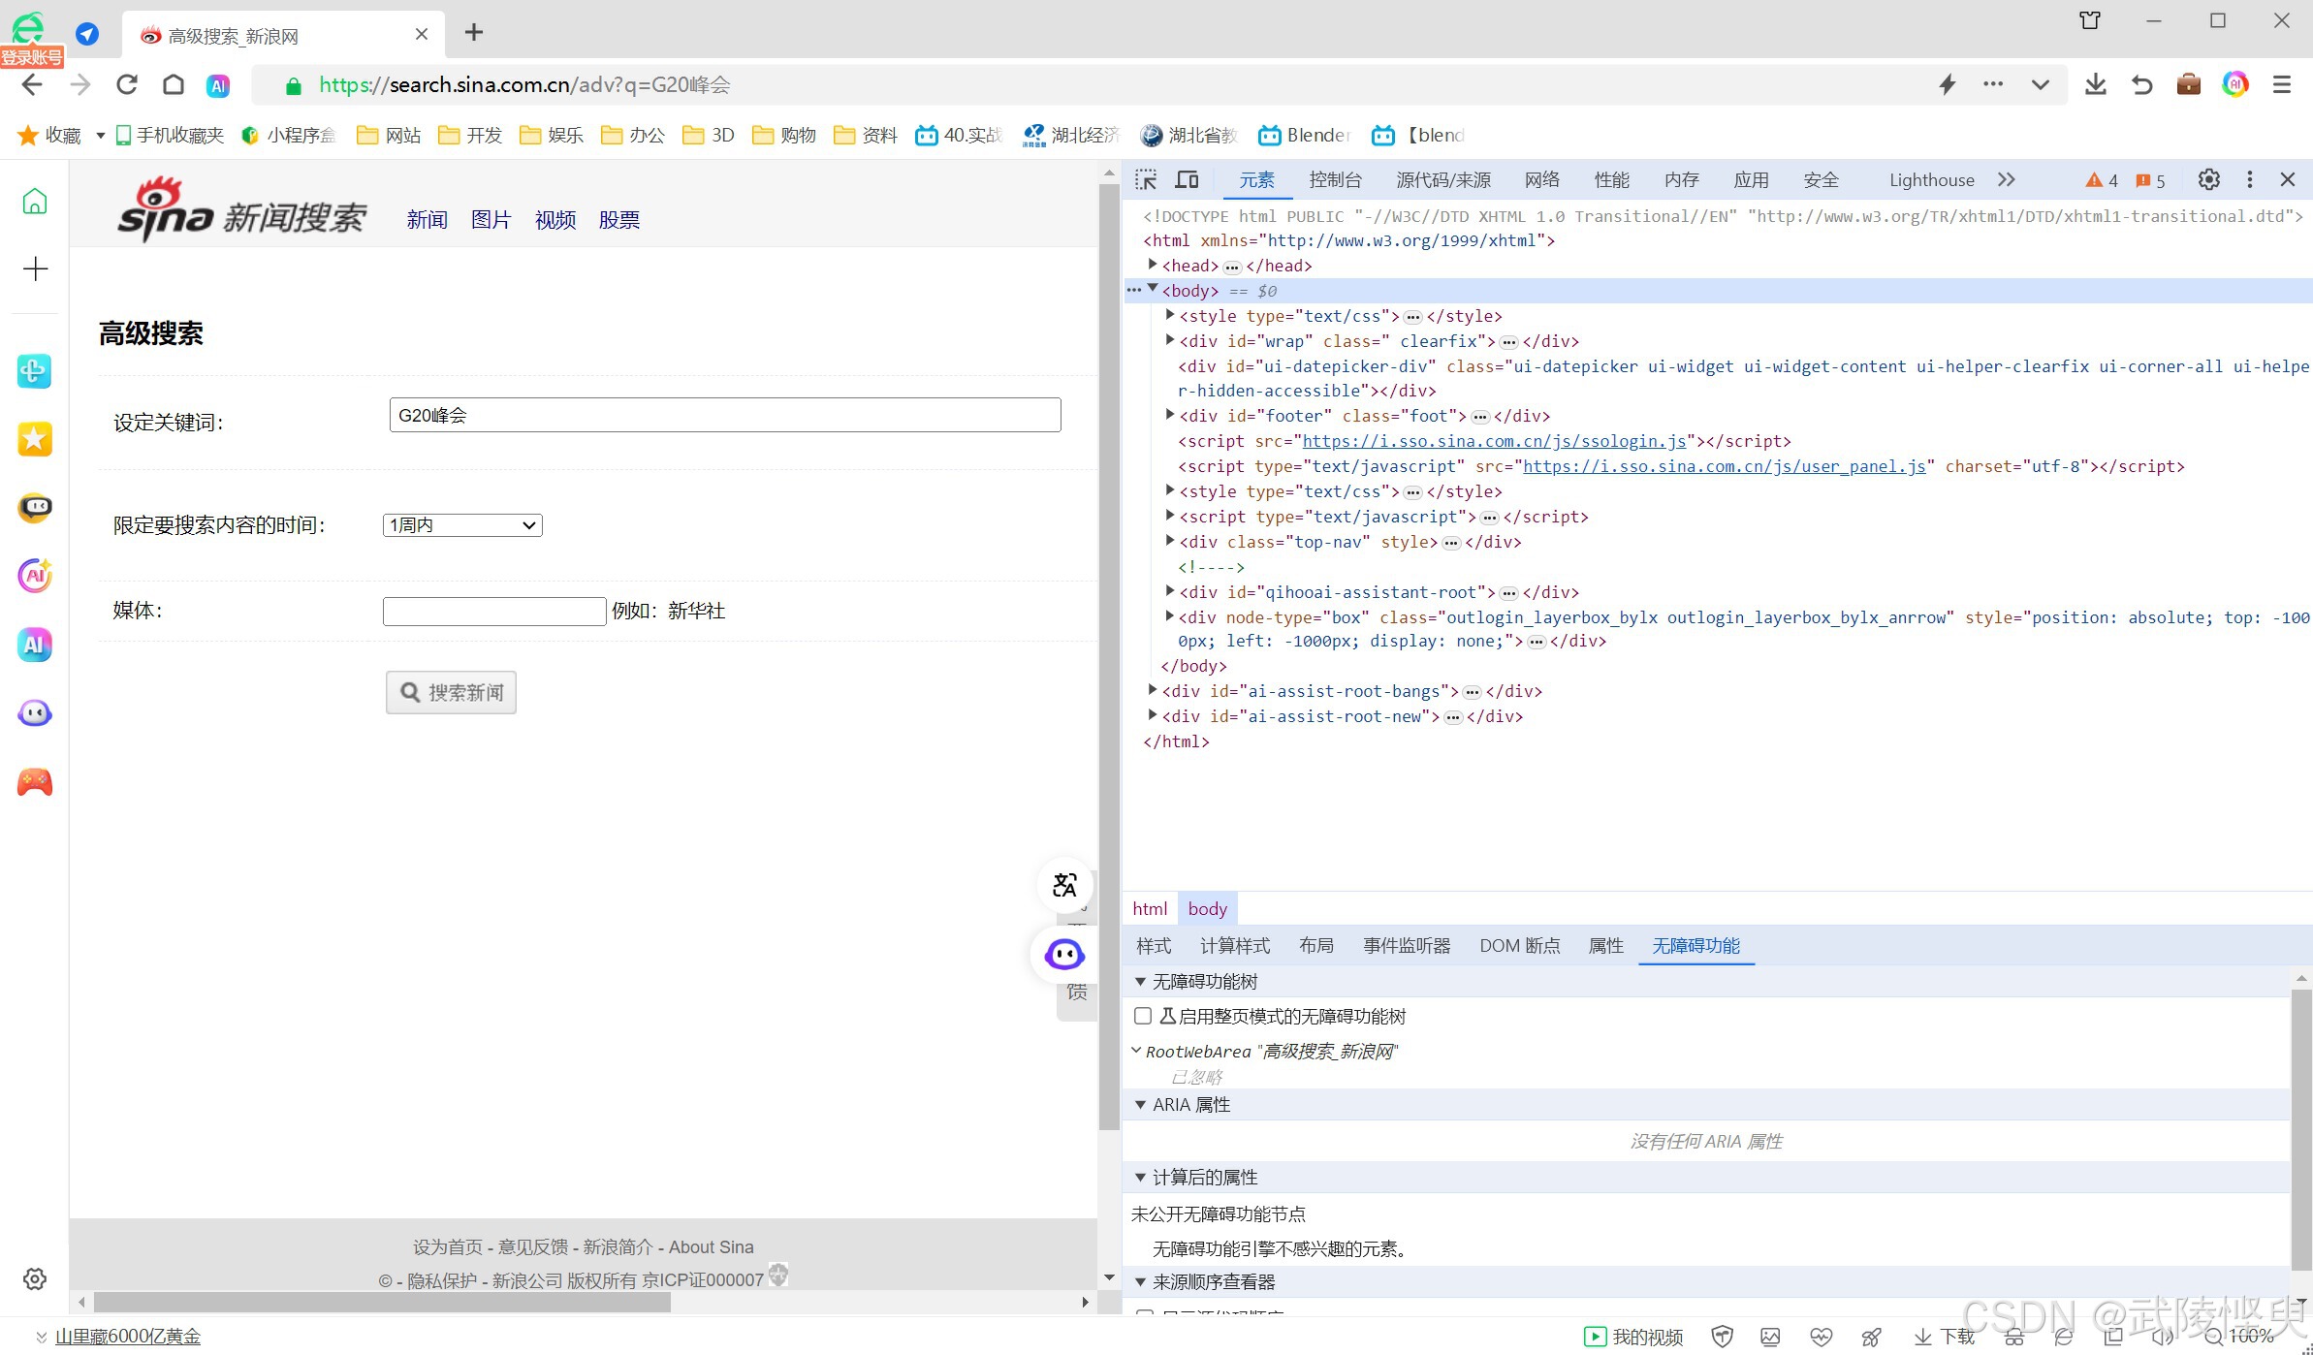
Task: Open the time range dropdown 1周内
Action: coord(462,525)
